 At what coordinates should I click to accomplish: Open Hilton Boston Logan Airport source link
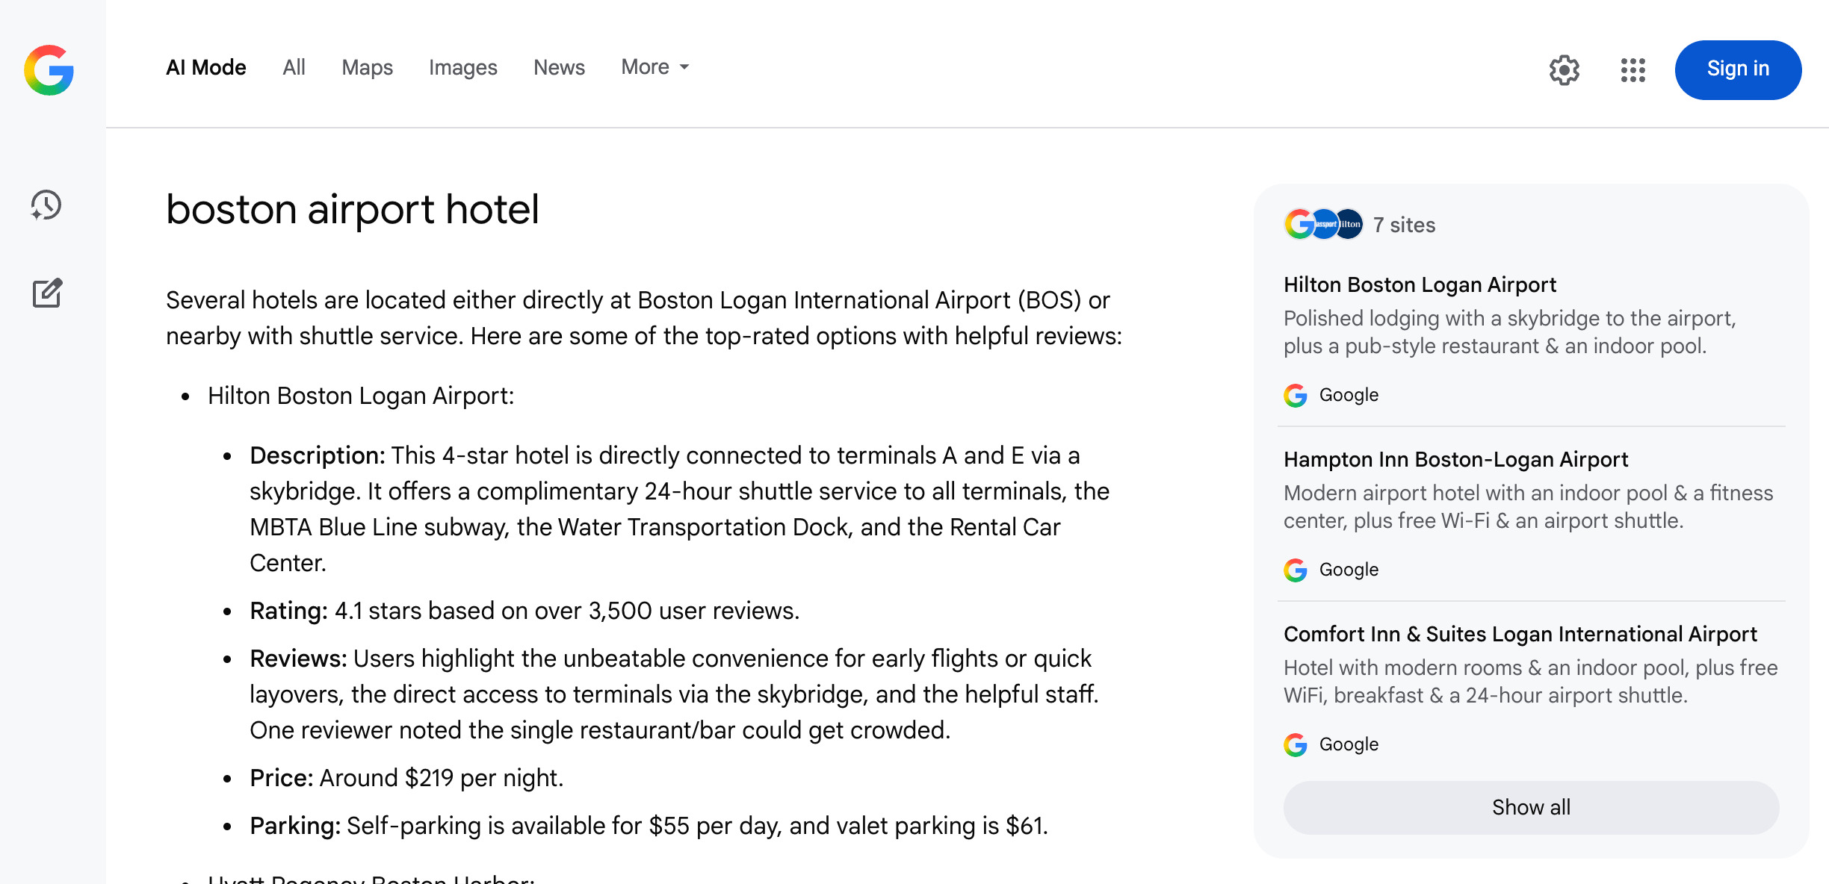pyautogui.click(x=1420, y=284)
